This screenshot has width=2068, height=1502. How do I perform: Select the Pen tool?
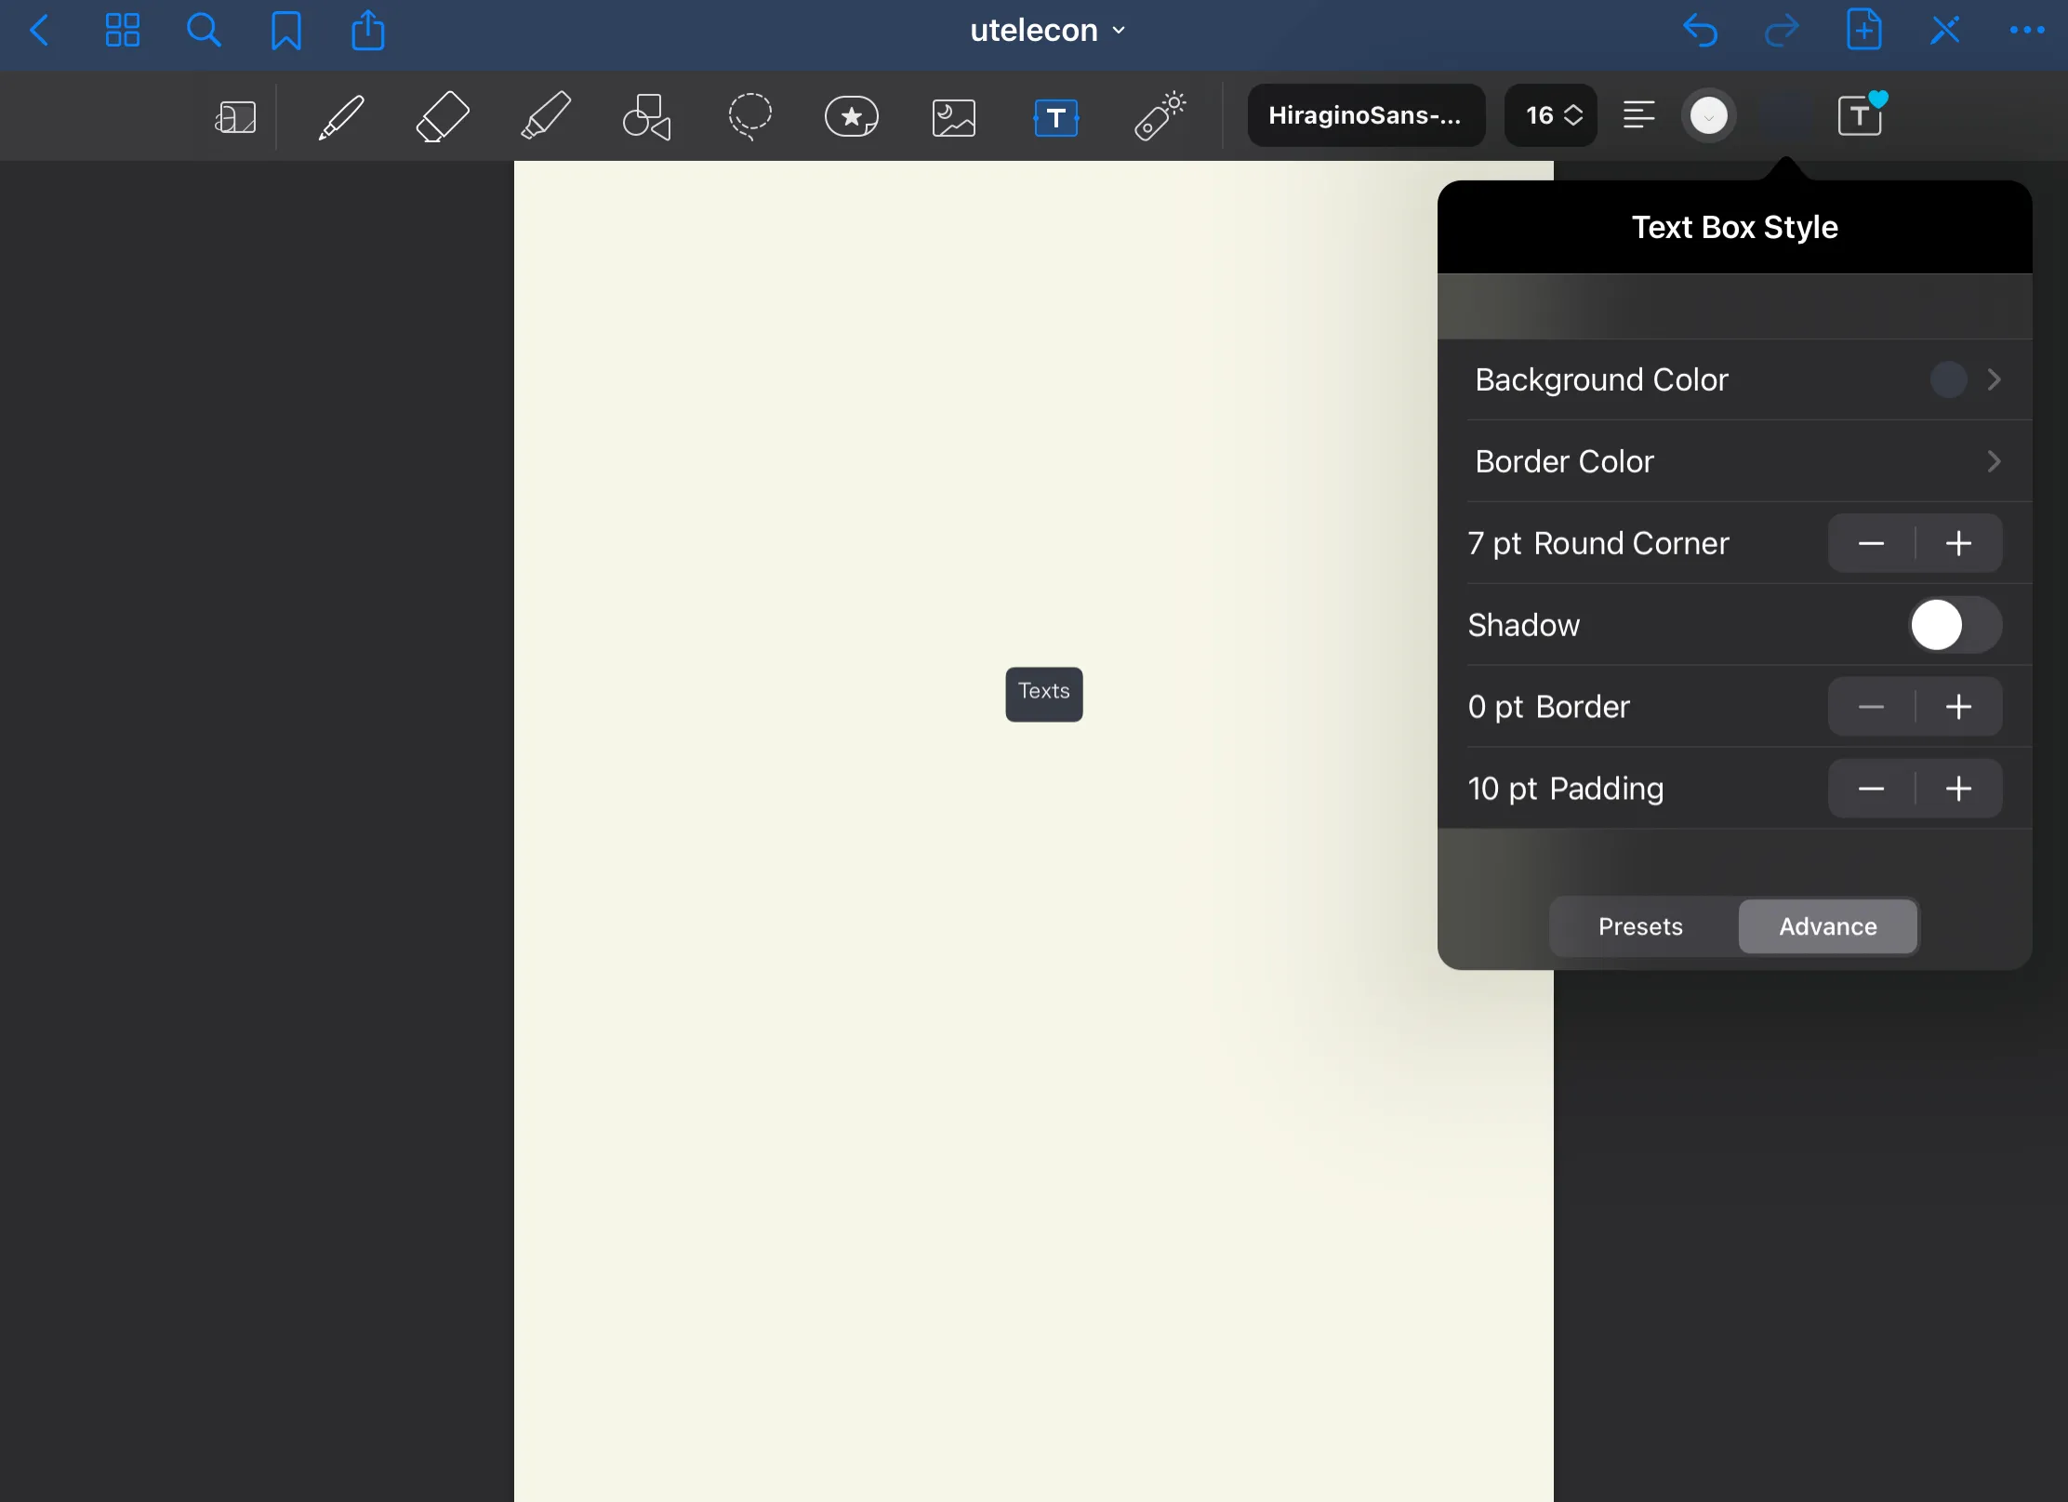tap(341, 117)
